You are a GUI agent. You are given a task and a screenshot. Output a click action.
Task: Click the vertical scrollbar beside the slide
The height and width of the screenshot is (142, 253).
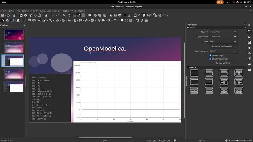point(185,80)
